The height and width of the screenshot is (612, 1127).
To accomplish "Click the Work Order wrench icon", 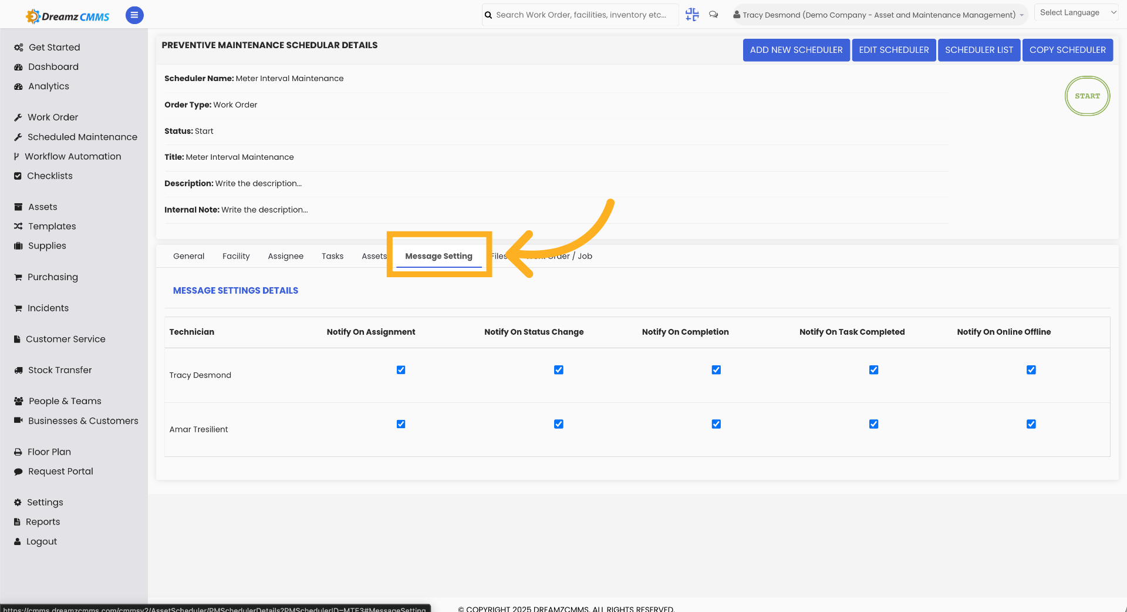I will coord(18,117).
